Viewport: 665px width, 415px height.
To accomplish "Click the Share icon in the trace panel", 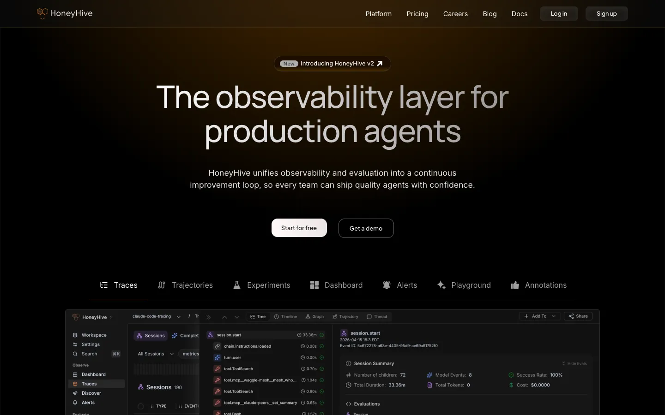I will 571,316.
